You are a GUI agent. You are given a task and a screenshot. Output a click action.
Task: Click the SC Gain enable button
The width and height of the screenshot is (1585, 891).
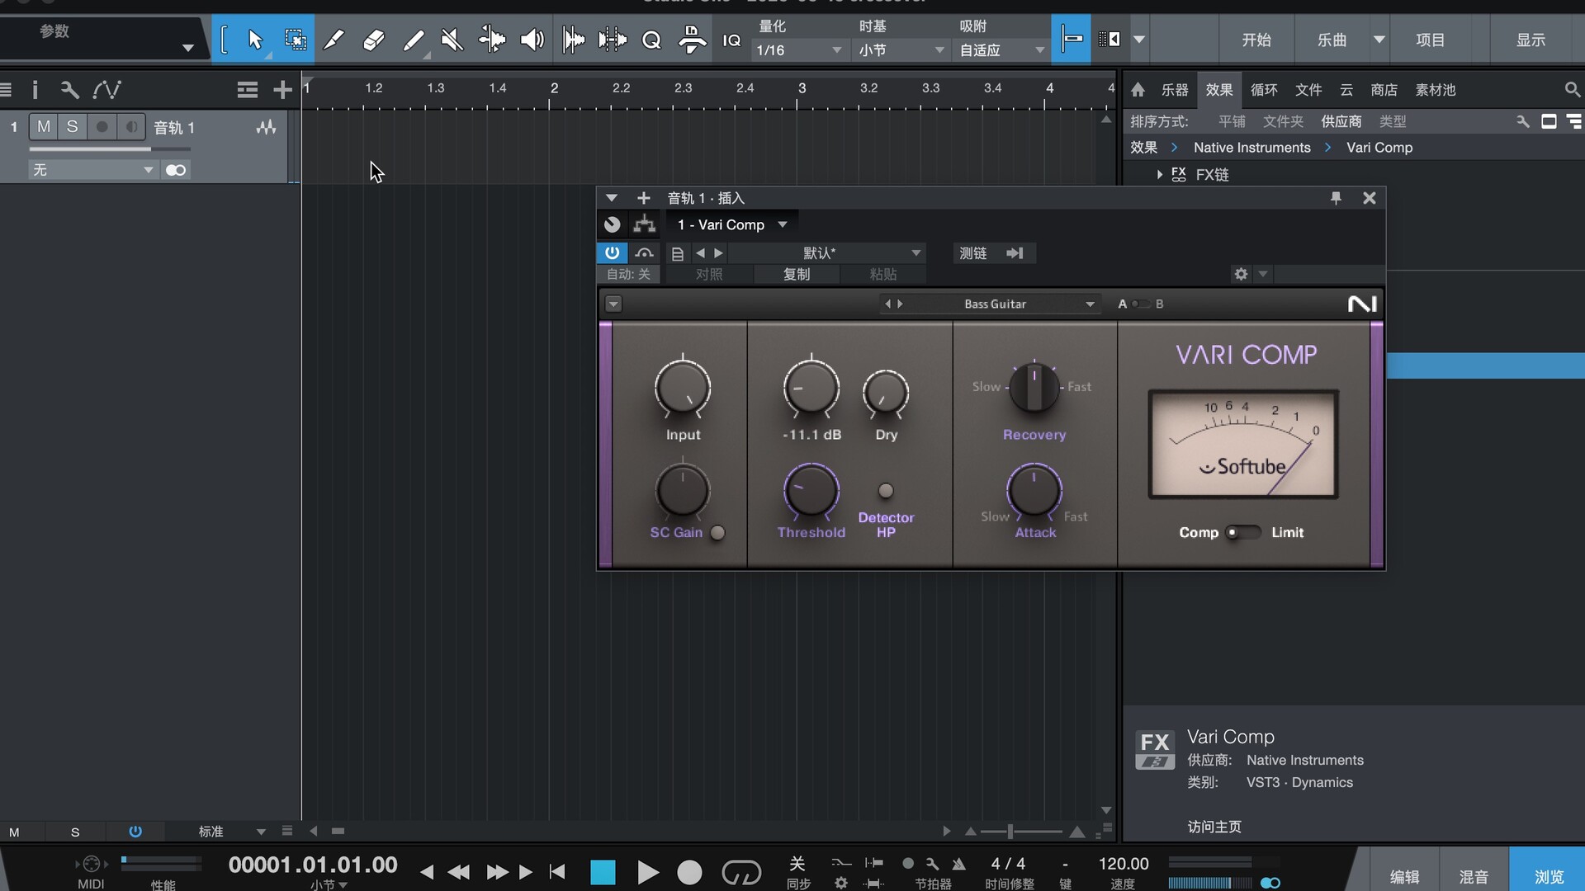(x=717, y=532)
